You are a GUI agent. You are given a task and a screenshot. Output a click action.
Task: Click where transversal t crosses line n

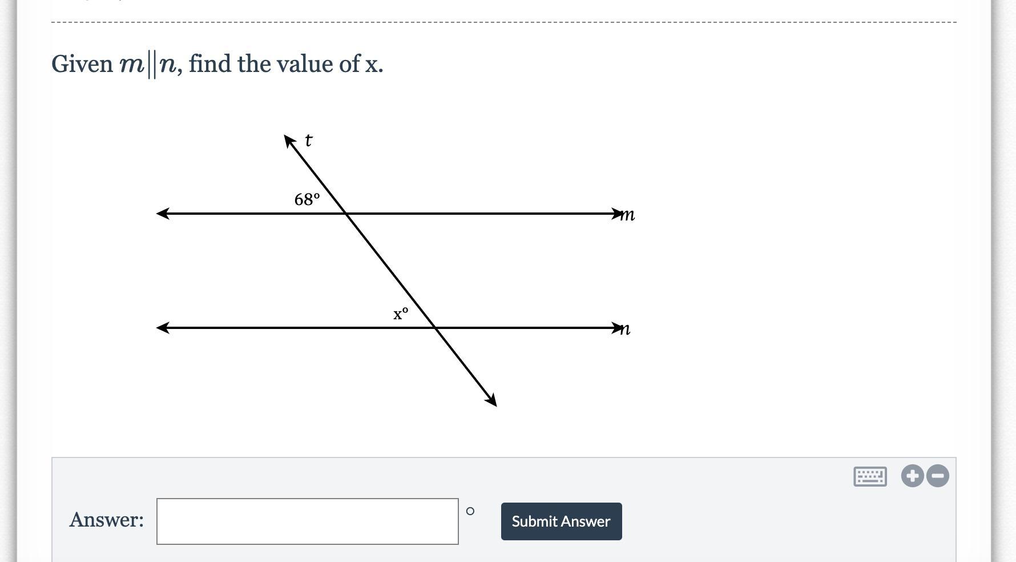pyautogui.click(x=436, y=328)
